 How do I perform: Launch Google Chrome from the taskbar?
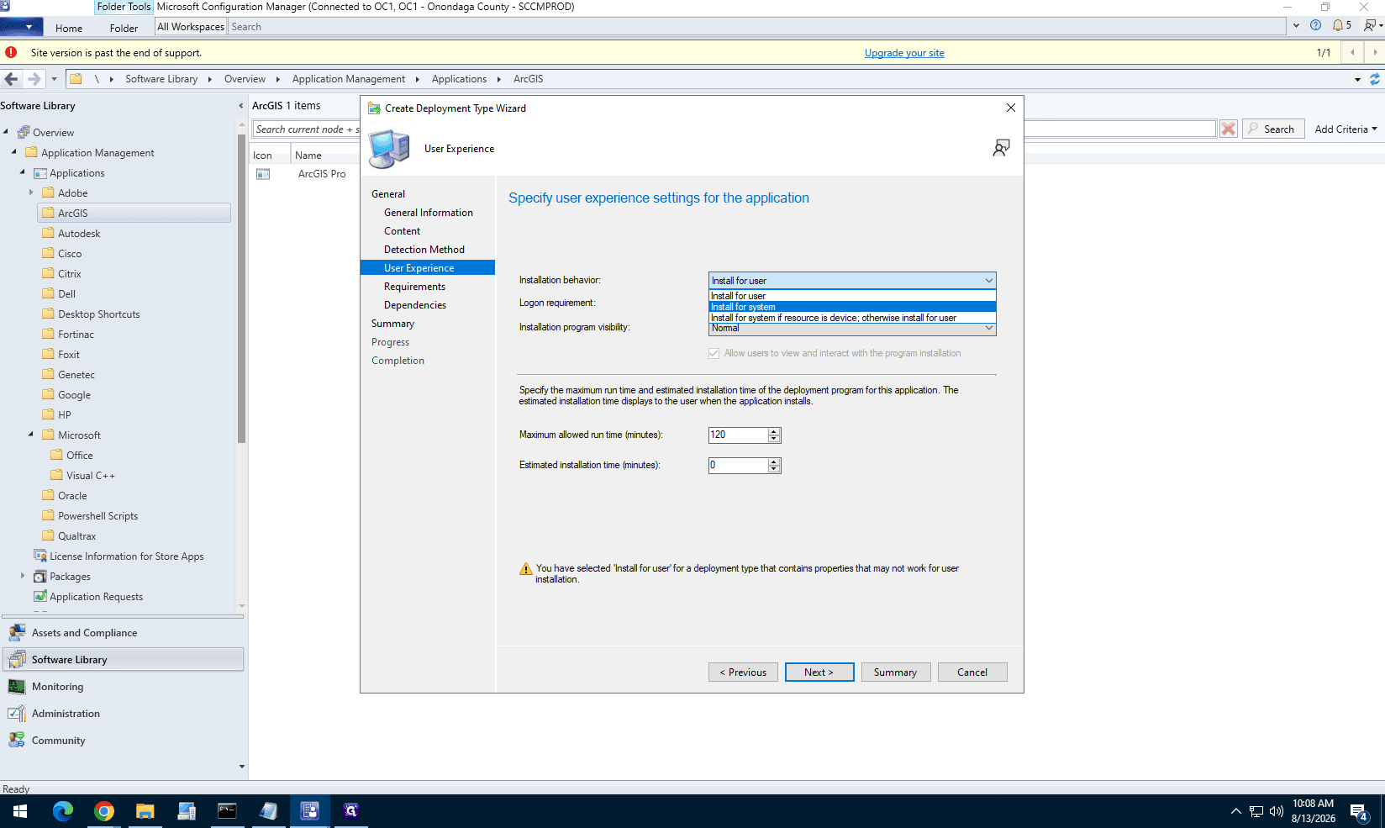click(104, 810)
